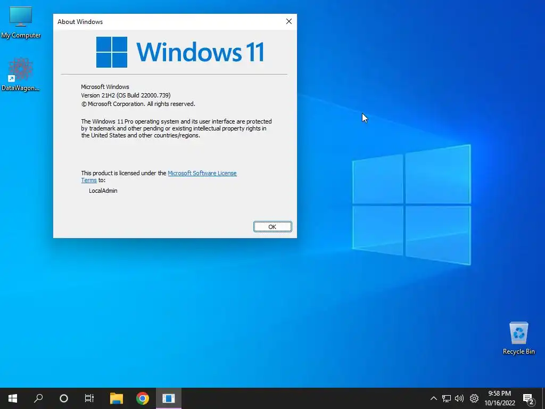Screen dimensions: 545x409
Task: Click the Windows 11 logo banner
Action: coord(180,52)
